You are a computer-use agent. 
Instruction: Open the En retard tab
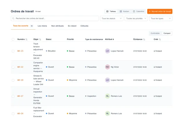click(x=72, y=26)
